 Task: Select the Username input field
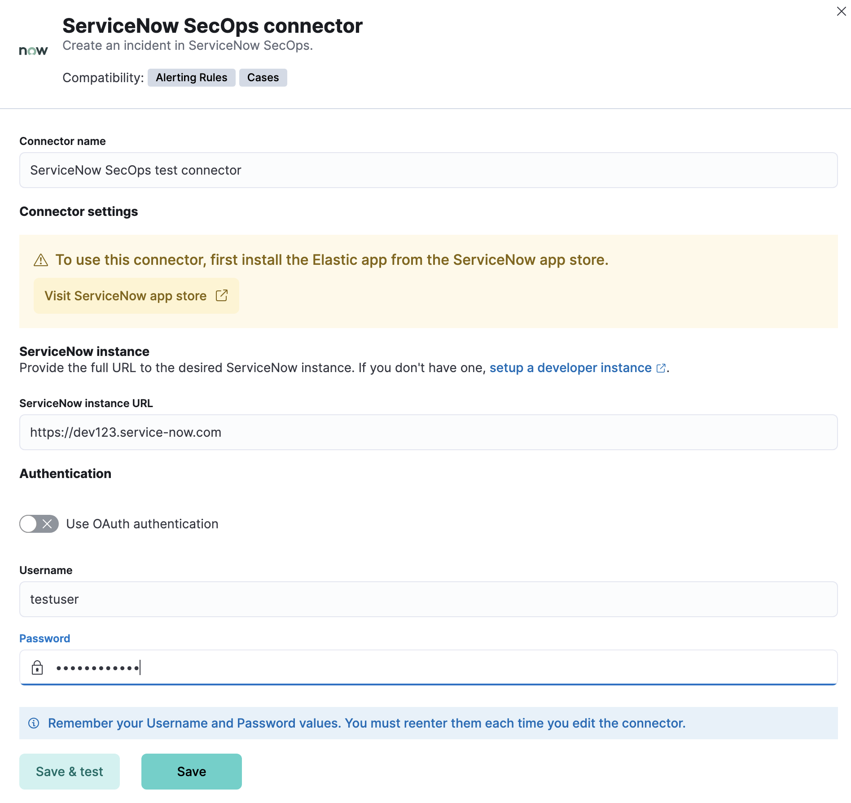pos(426,599)
